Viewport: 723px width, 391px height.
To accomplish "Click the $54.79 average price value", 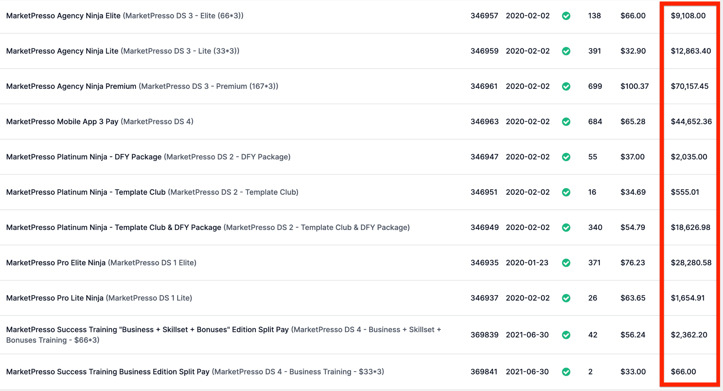I will pyautogui.click(x=632, y=227).
